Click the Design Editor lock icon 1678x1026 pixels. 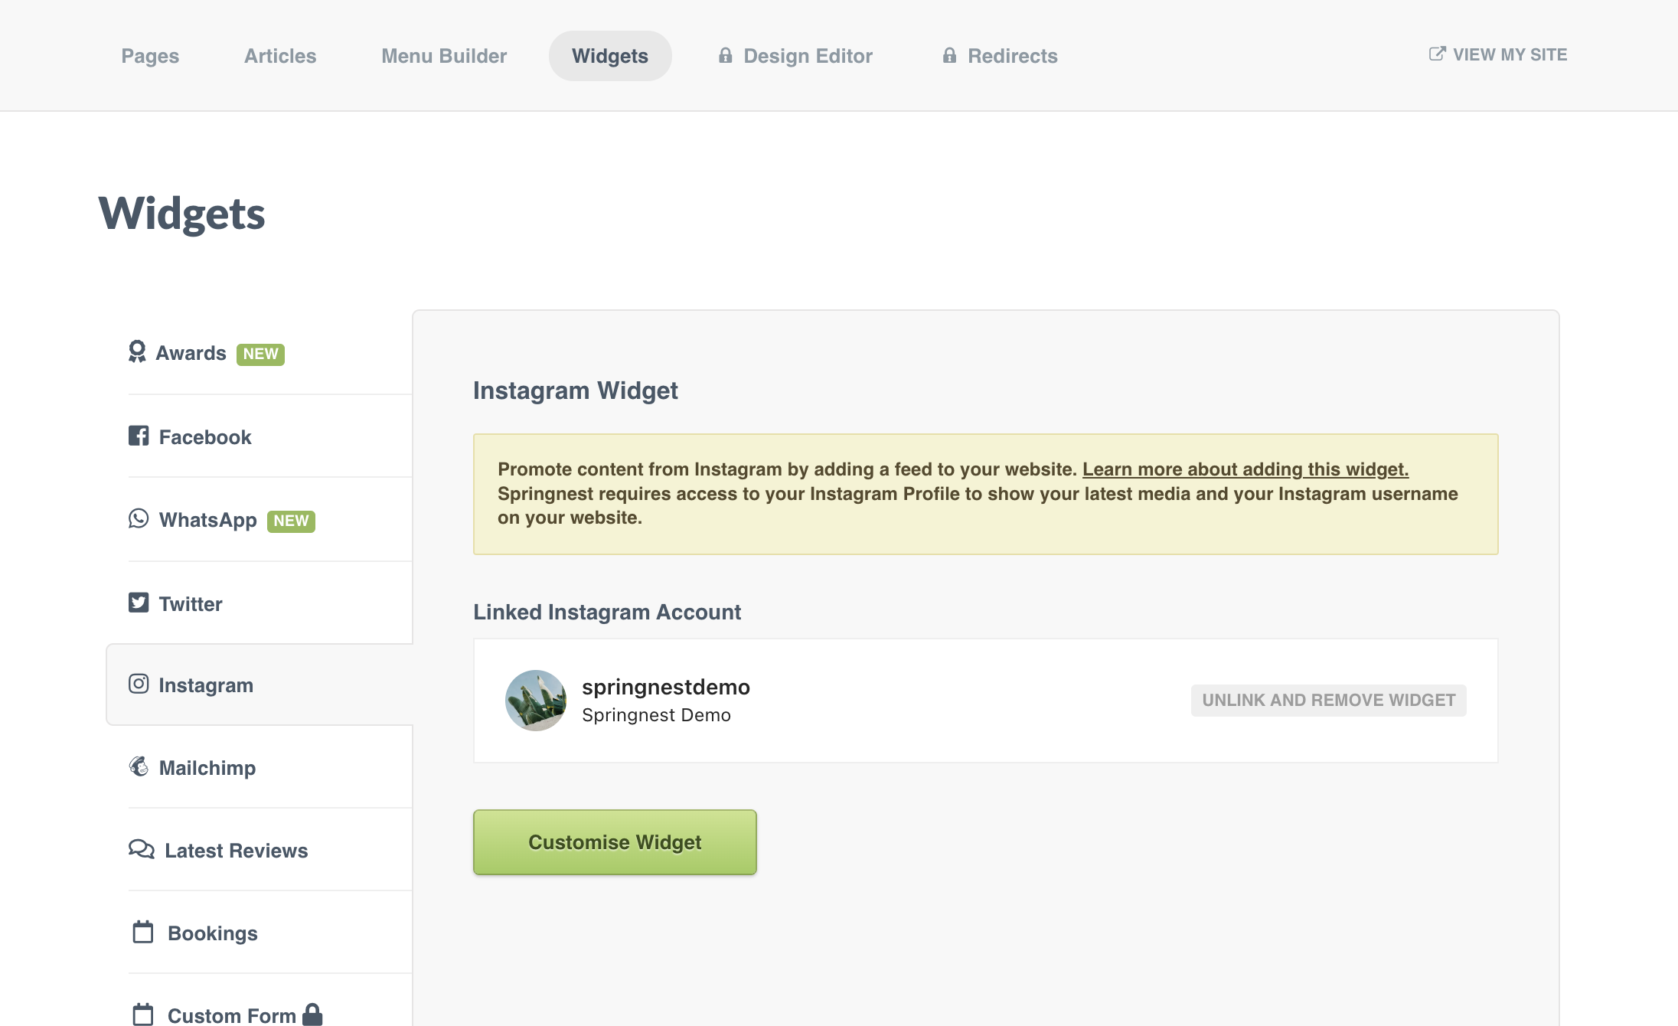click(x=725, y=55)
